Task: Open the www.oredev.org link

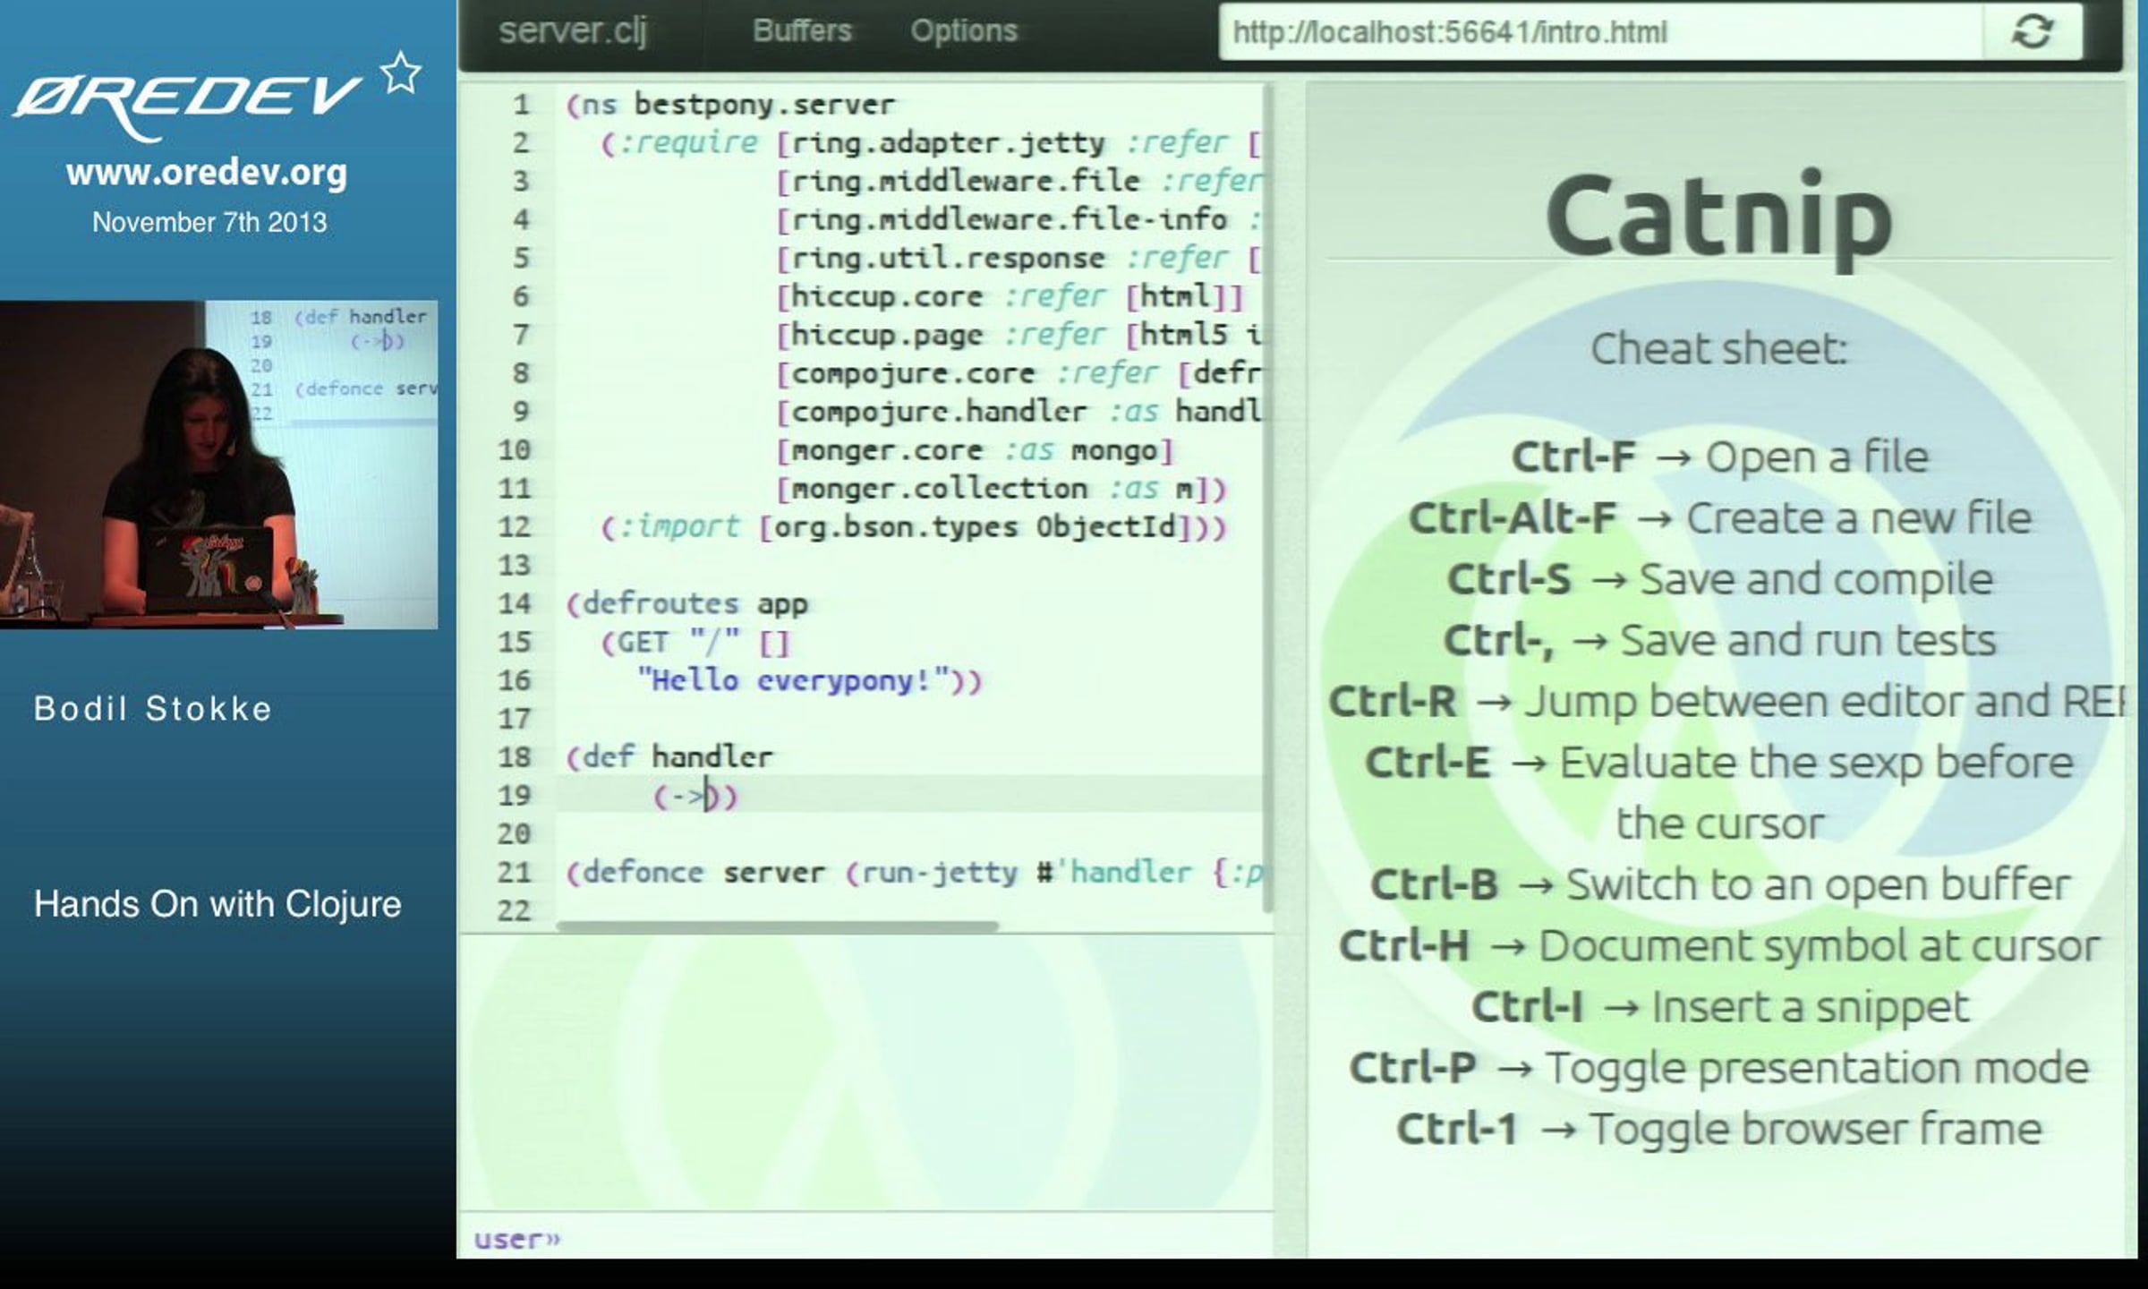Action: [x=207, y=172]
